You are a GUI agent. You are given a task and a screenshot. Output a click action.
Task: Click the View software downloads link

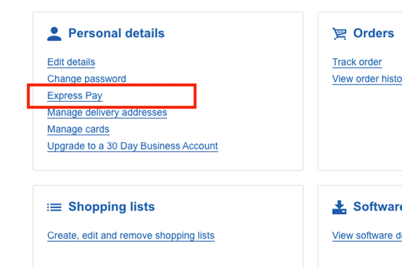tap(367, 236)
